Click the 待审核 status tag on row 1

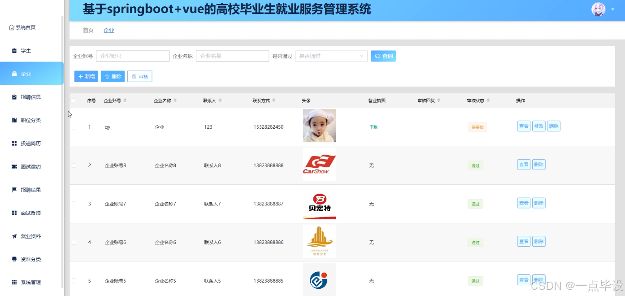477,127
